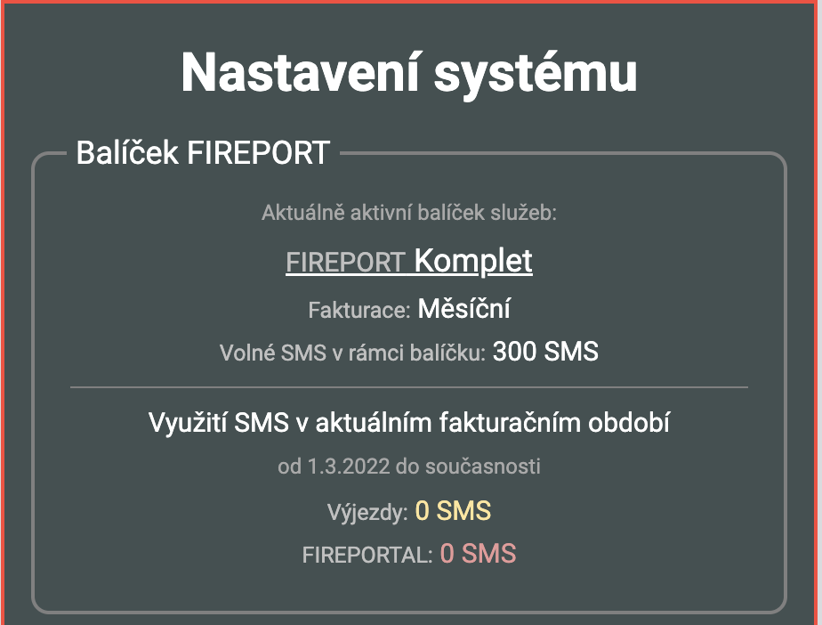Click the Aktuálně aktivní balíček služeb label

(x=409, y=214)
